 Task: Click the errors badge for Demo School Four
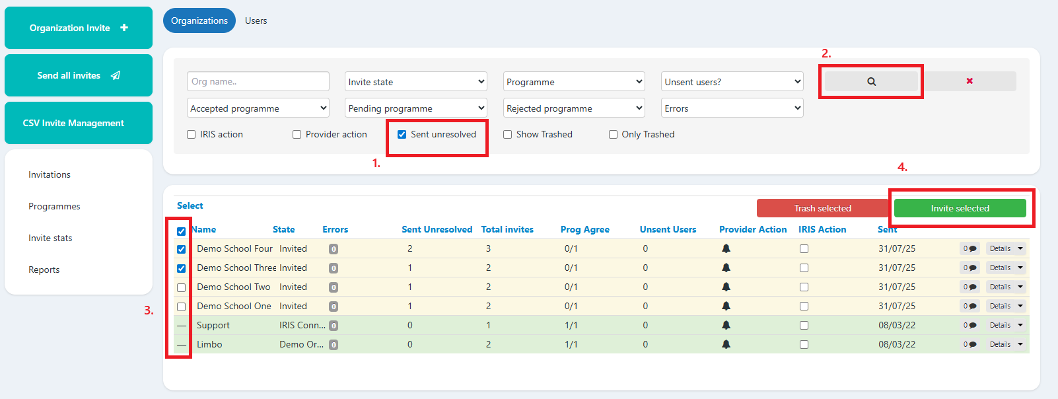[x=334, y=249]
